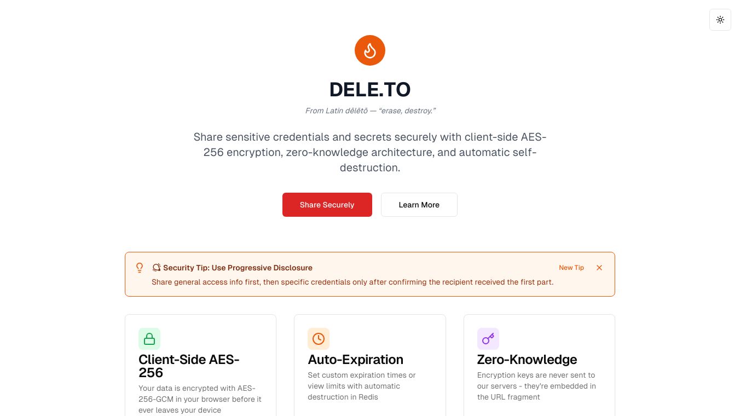
Task: Click the orange clock icon
Action: (319, 339)
